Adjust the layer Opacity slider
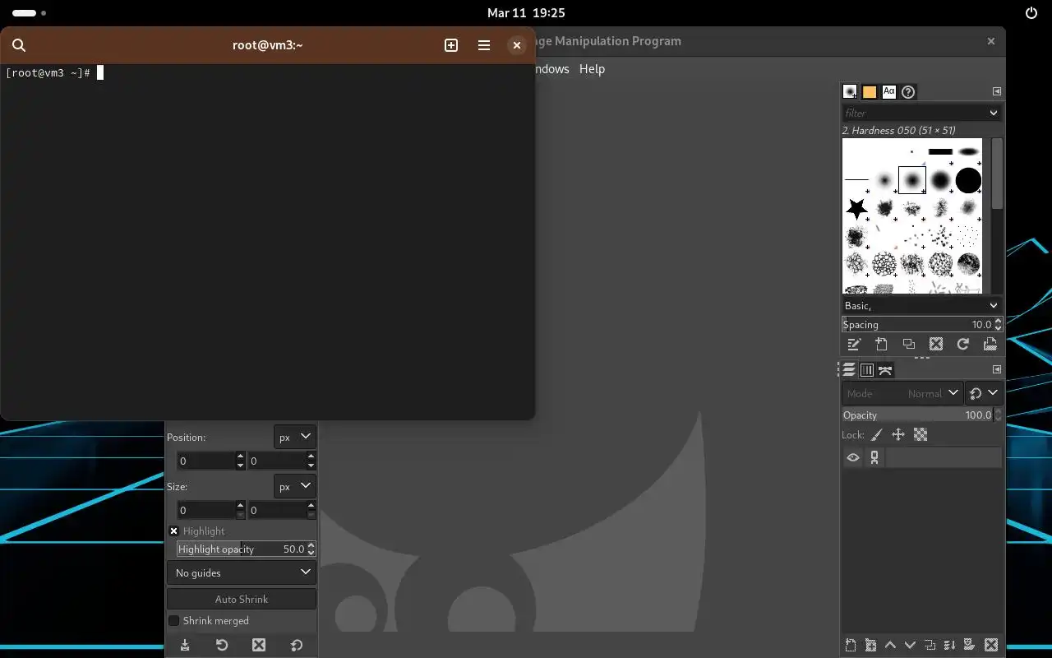The image size is (1052, 658). (917, 415)
